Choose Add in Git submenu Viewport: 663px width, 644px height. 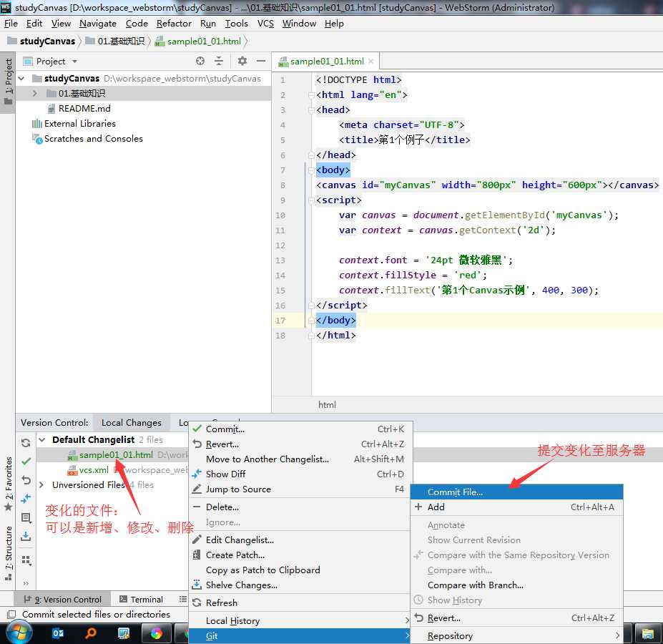pyautogui.click(x=516, y=507)
